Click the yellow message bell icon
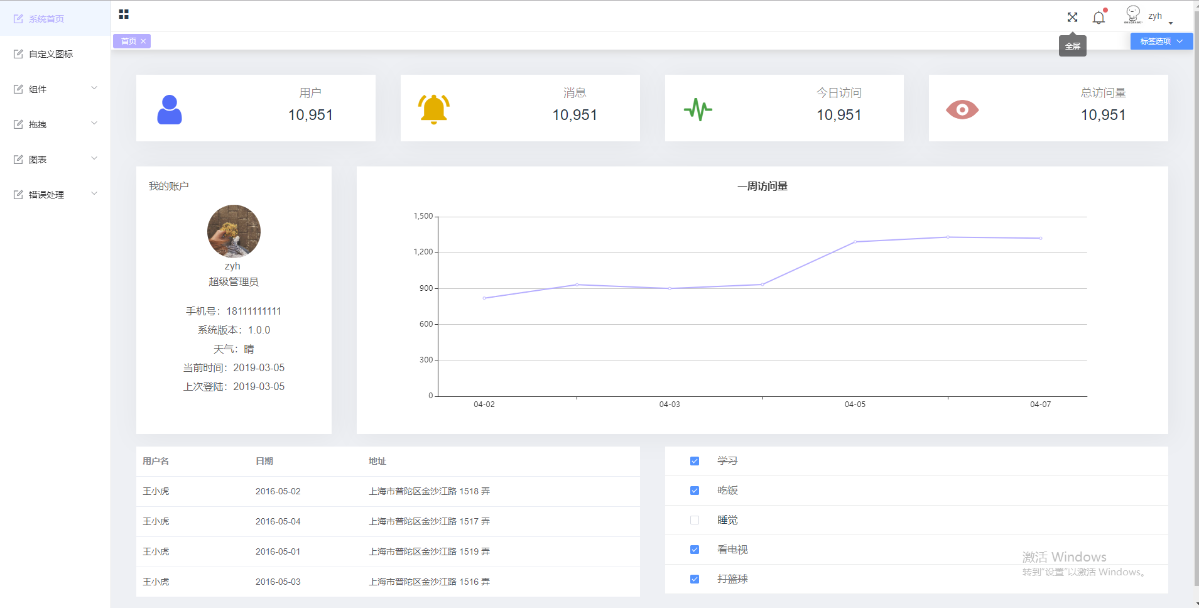1199x608 pixels. [433, 109]
